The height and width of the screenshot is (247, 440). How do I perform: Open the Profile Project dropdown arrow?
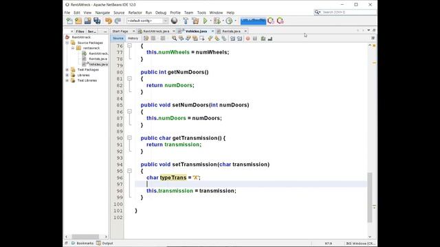click(x=235, y=21)
